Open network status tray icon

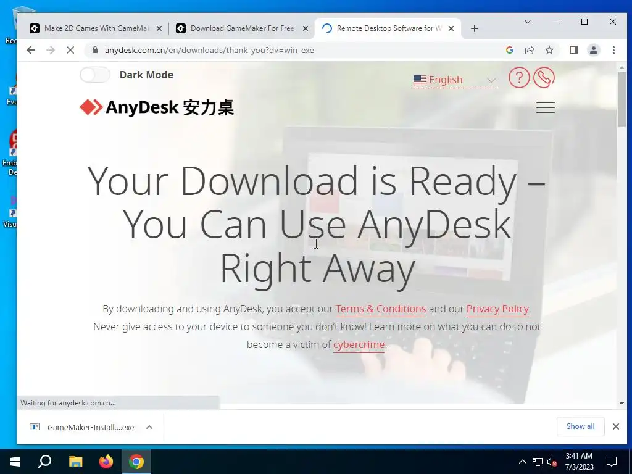[x=538, y=462]
